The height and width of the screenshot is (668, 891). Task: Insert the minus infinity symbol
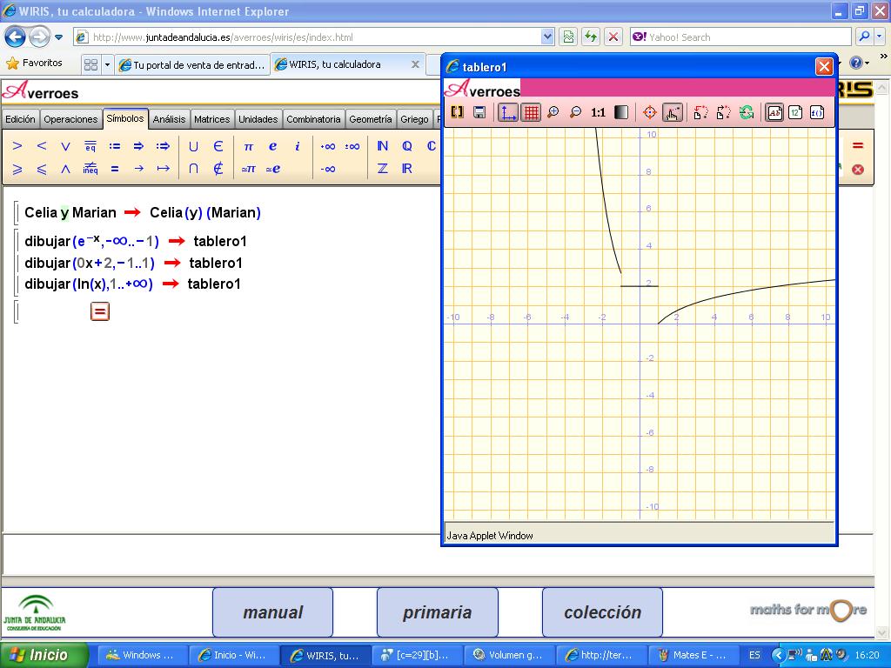[328, 170]
